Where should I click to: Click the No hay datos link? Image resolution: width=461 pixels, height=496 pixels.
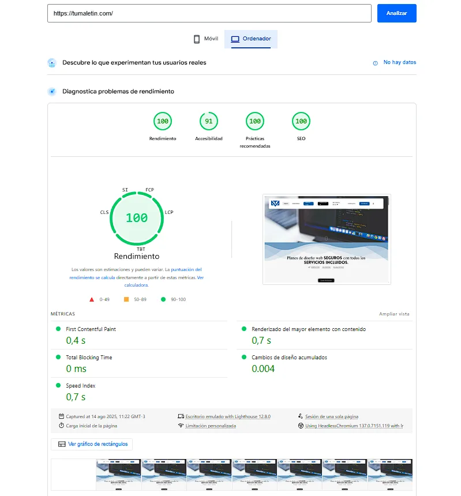[400, 62]
